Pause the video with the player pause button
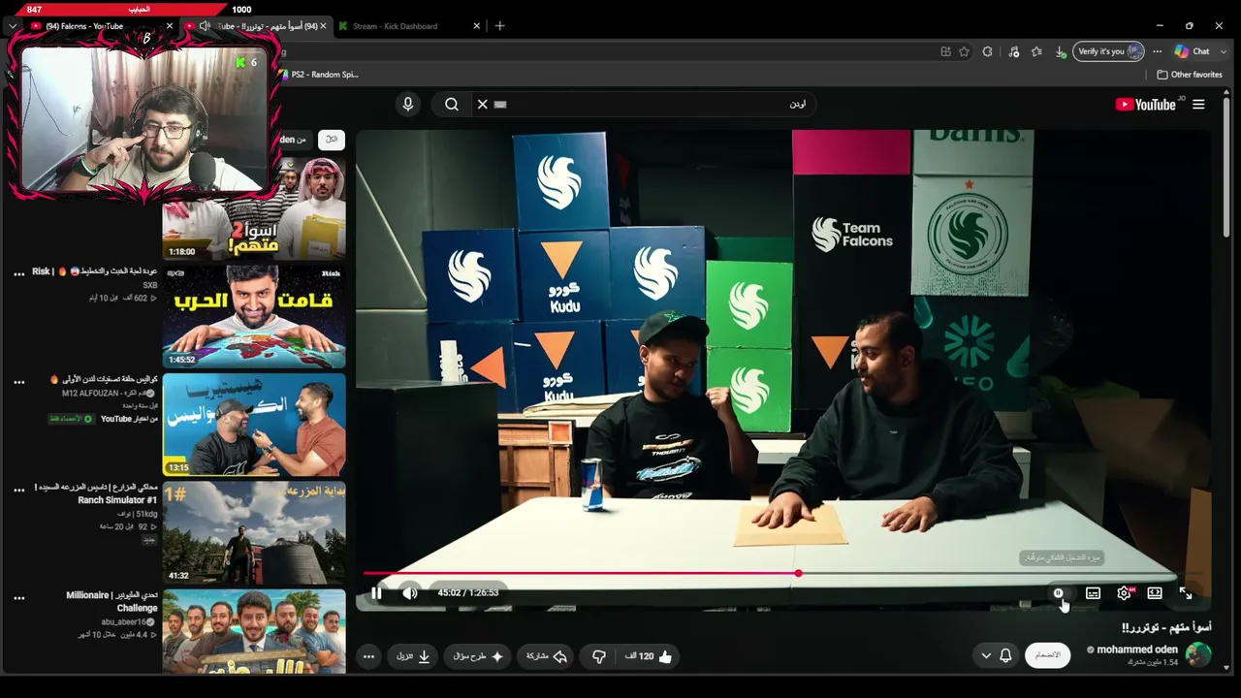The image size is (1241, 698). click(x=376, y=593)
